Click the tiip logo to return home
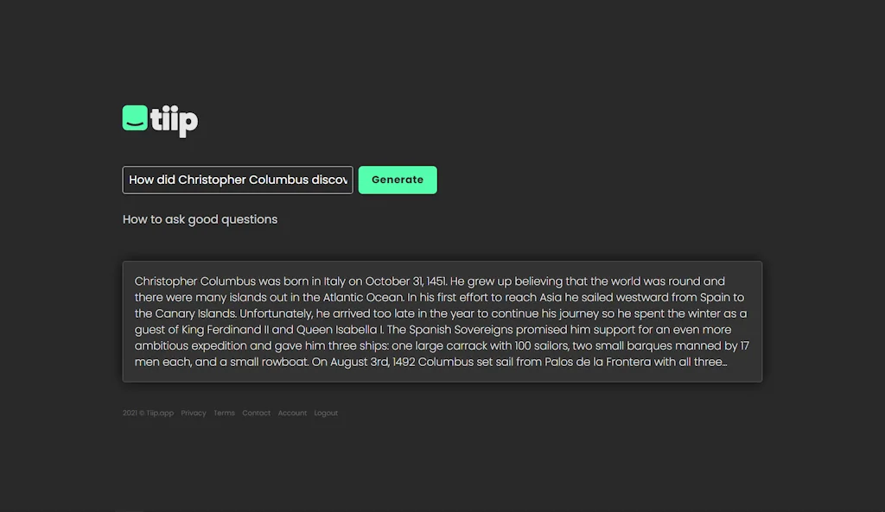This screenshot has height=512, width=885. tap(134, 118)
